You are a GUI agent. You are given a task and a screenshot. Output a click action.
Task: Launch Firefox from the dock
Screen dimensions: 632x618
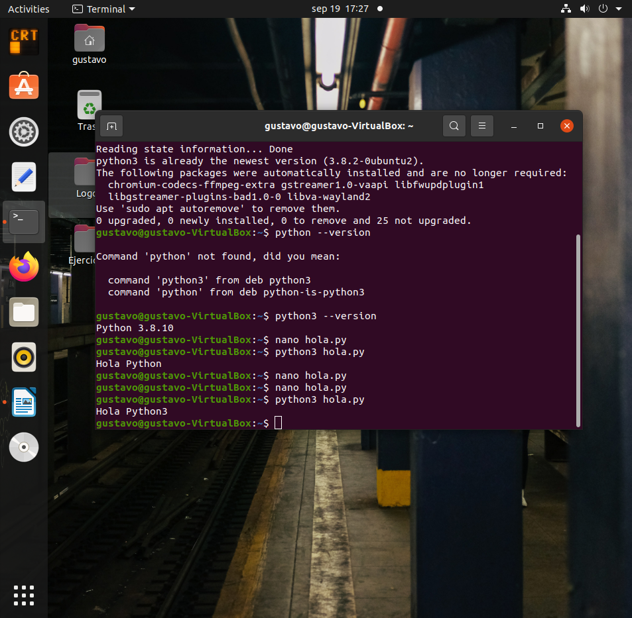[23, 267]
